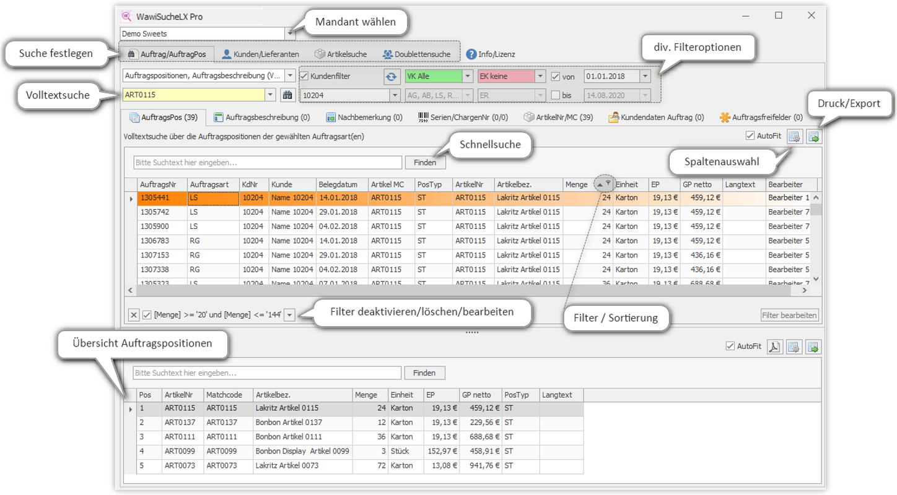Image resolution: width=897 pixels, height=495 pixels.
Task: Expand the ART0115 search text dropdown arrow
Action: pyautogui.click(x=269, y=95)
